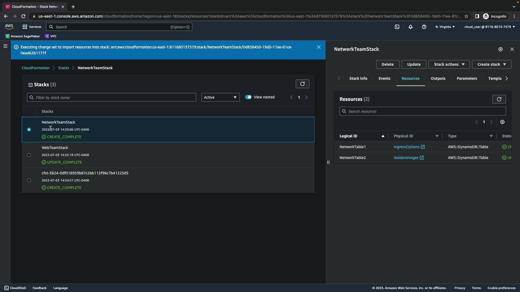Select the WebTeamStack radio button
This screenshot has width=520, height=292.
29,155
